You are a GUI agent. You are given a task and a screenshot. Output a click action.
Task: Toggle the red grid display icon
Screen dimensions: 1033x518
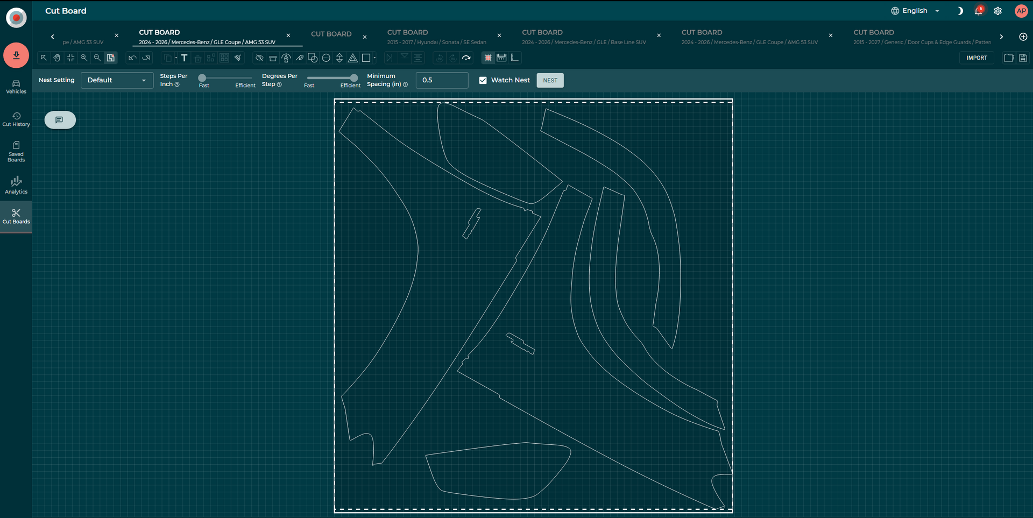488,58
